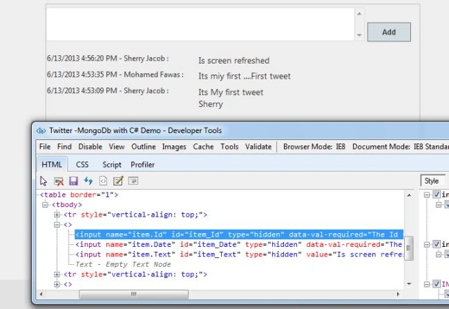Click the HTML tree vertical scrollbar thumb
Viewport: 449px width, 309px height.
(x=409, y=248)
